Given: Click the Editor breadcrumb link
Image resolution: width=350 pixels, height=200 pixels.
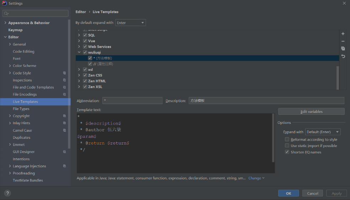Looking at the screenshot, I should 81,12.
